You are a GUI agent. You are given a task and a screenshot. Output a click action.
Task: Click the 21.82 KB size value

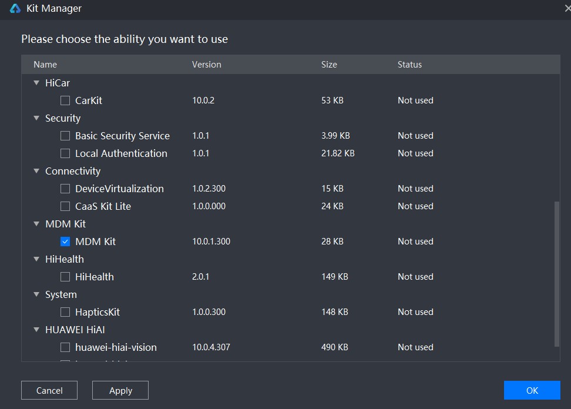(x=338, y=153)
